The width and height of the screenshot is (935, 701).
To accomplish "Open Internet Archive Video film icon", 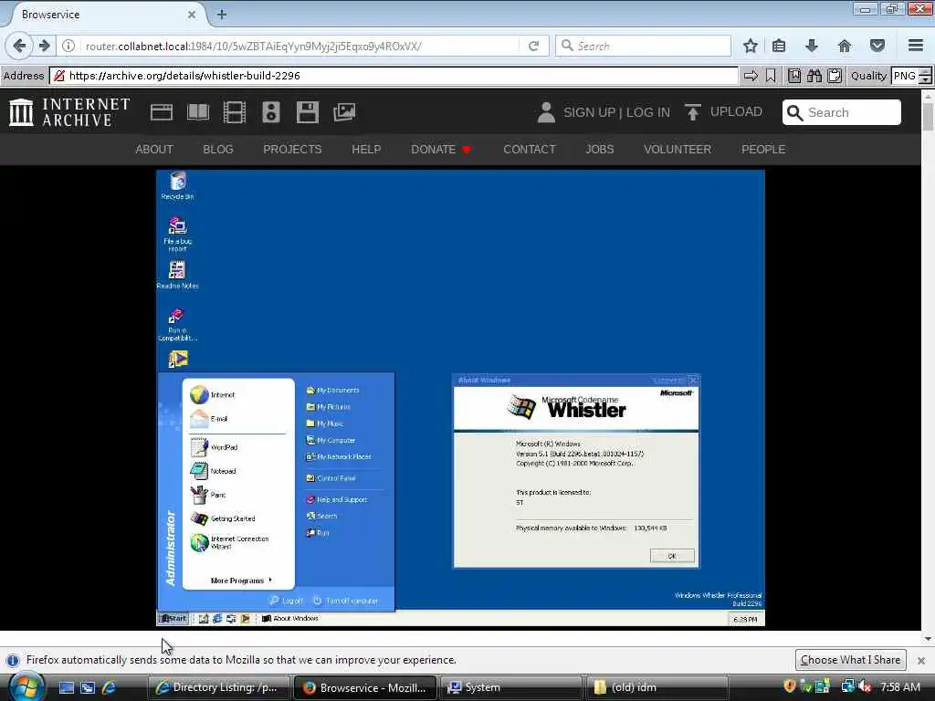I will coord(235,112).
